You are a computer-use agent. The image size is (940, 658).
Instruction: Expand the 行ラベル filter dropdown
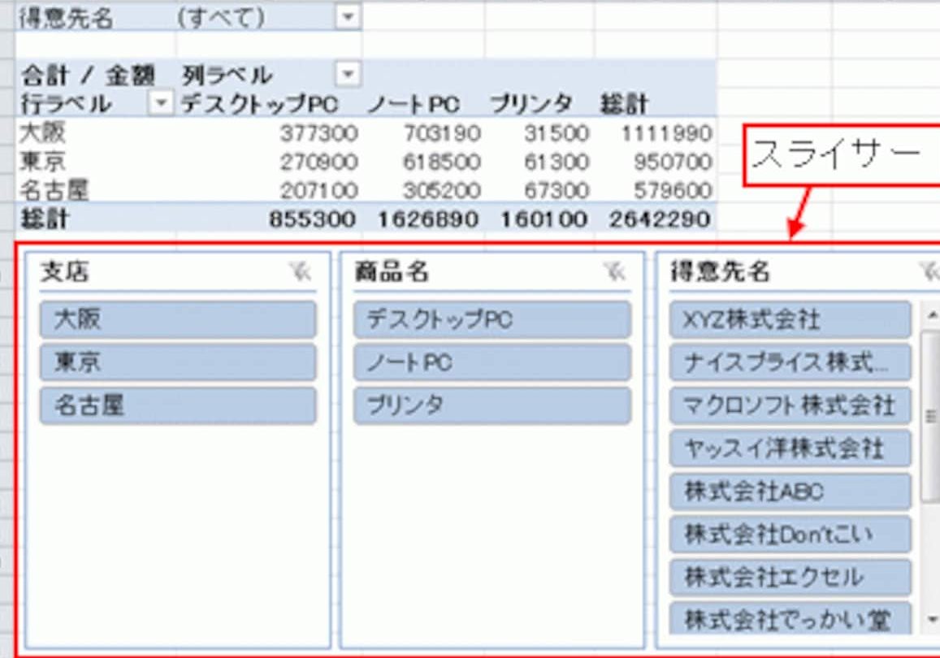pos(162,103)
